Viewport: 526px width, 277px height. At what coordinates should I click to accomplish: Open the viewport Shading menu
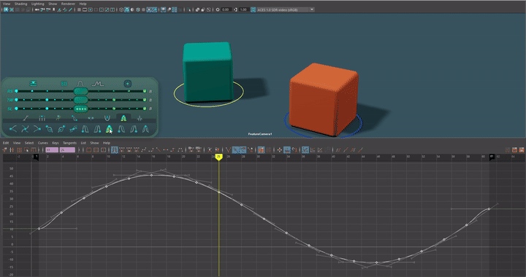coord(20,4)
